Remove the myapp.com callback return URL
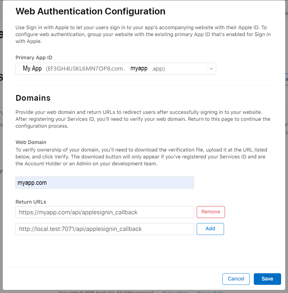 coord(211,212)
